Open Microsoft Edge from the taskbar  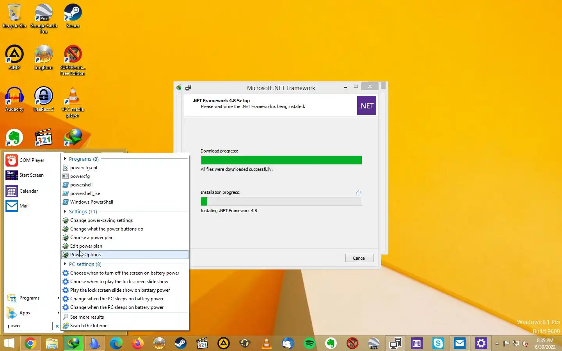[116, 343]
